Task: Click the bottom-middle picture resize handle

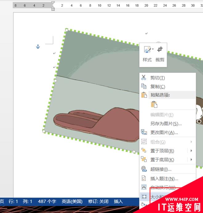Action: [134, 152]
